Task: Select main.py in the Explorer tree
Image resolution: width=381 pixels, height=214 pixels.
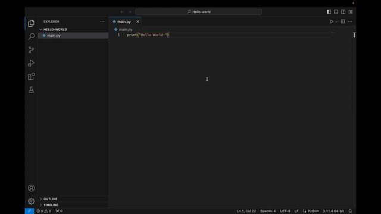Action: point(73,36)
